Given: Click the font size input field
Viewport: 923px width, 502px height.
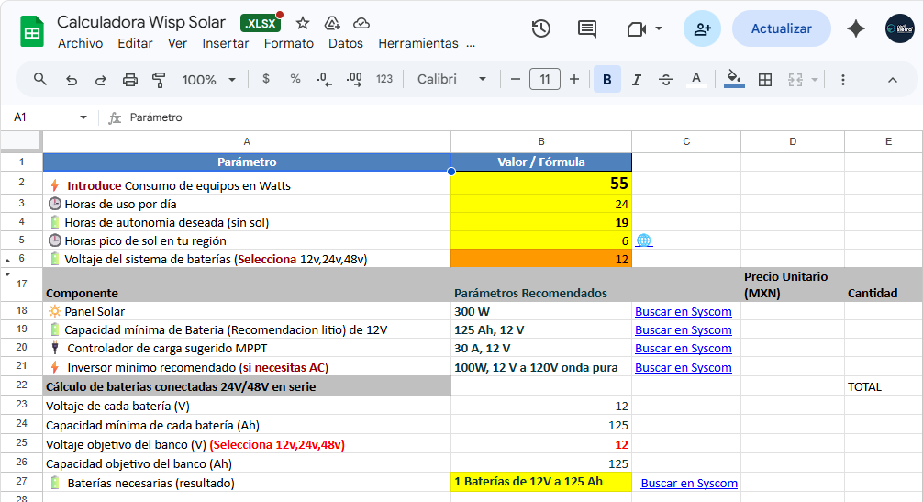Looking at the screenshot, I should point(544,80).
